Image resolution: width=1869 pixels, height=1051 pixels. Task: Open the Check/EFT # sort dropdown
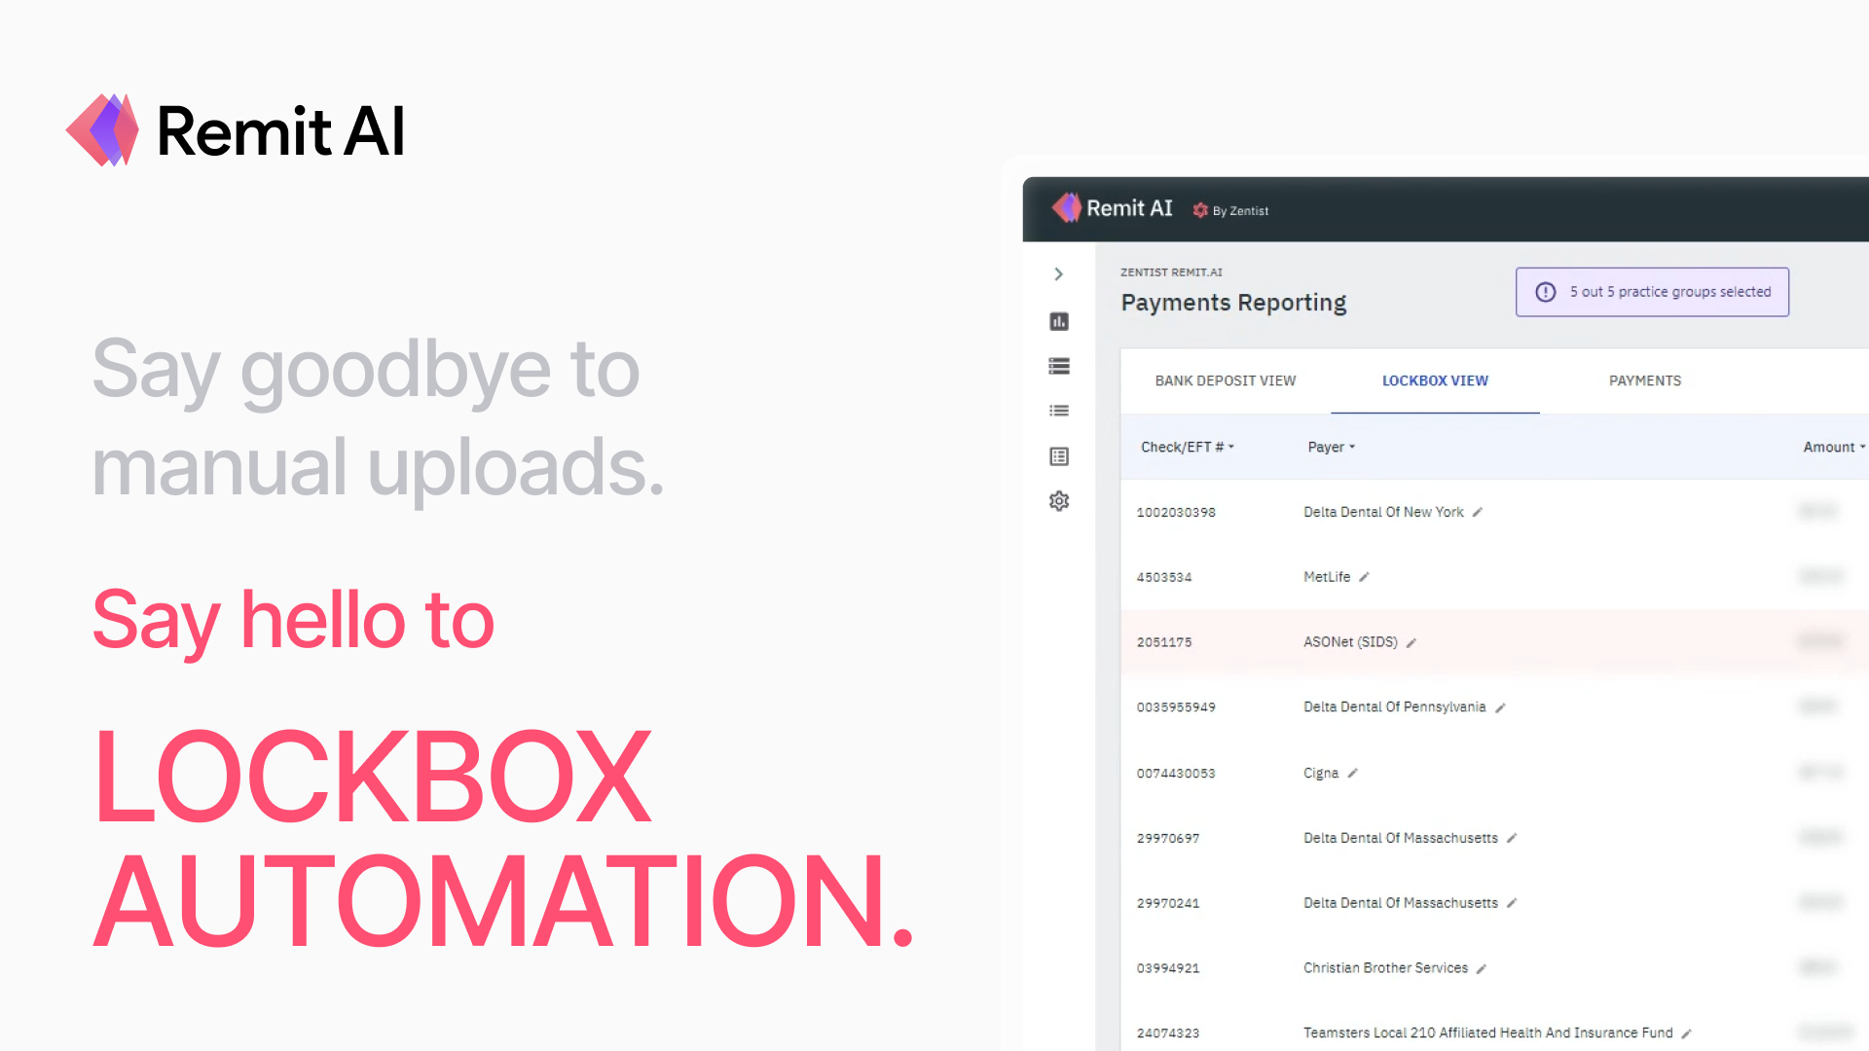click(1230, 447)
